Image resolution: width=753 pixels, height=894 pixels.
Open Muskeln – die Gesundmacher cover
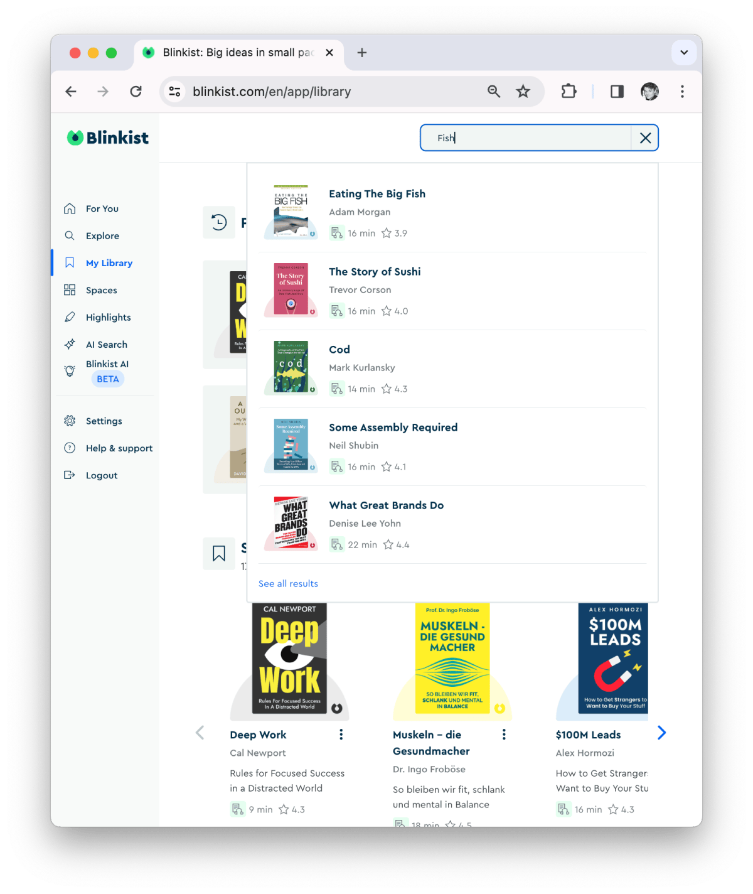[452, 659]
